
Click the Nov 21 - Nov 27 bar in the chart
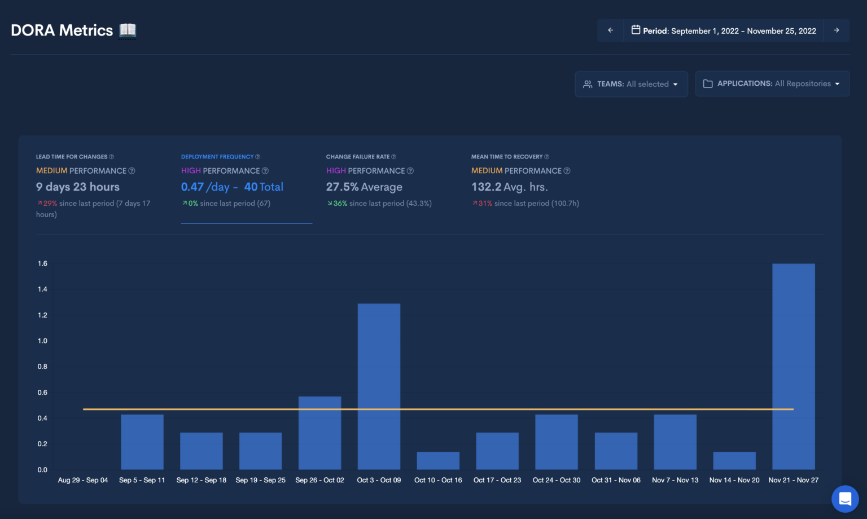tap(793, 367)
